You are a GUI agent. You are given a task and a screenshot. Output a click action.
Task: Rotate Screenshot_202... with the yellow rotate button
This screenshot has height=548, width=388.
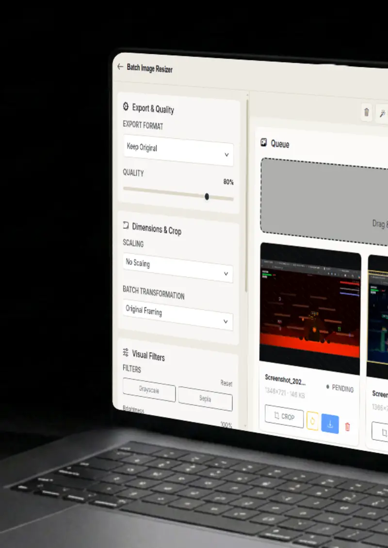click(x=312, y=421)
